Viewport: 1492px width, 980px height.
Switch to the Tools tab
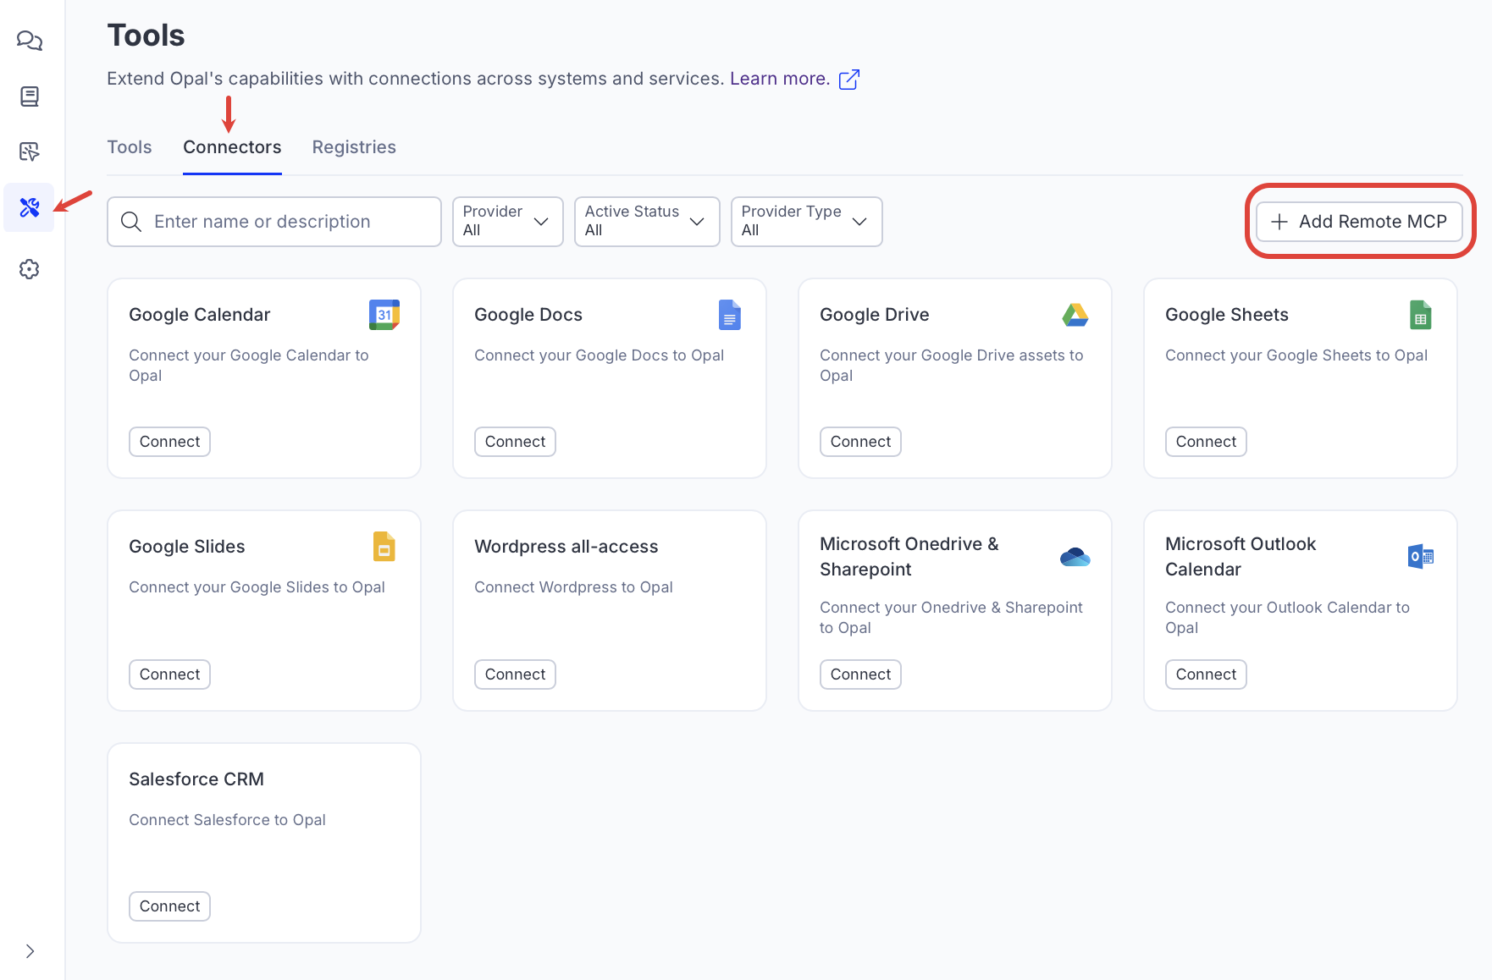pyautogui.click(x=129, y=146)
